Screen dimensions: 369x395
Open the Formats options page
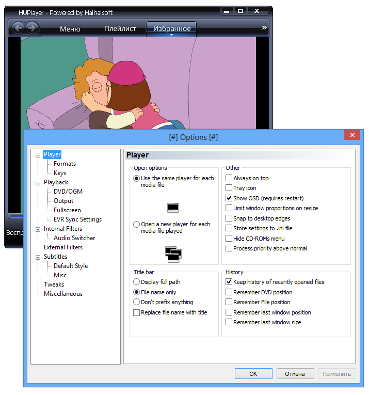tap(65, 164)
